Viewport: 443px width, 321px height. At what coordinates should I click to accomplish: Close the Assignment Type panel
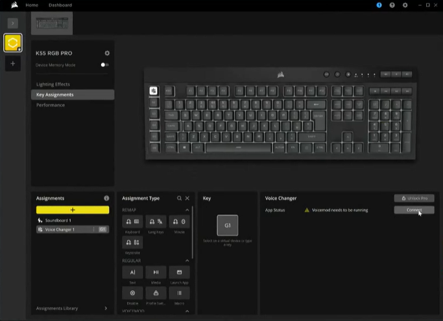pyautogui.click(x=187, y=198)
